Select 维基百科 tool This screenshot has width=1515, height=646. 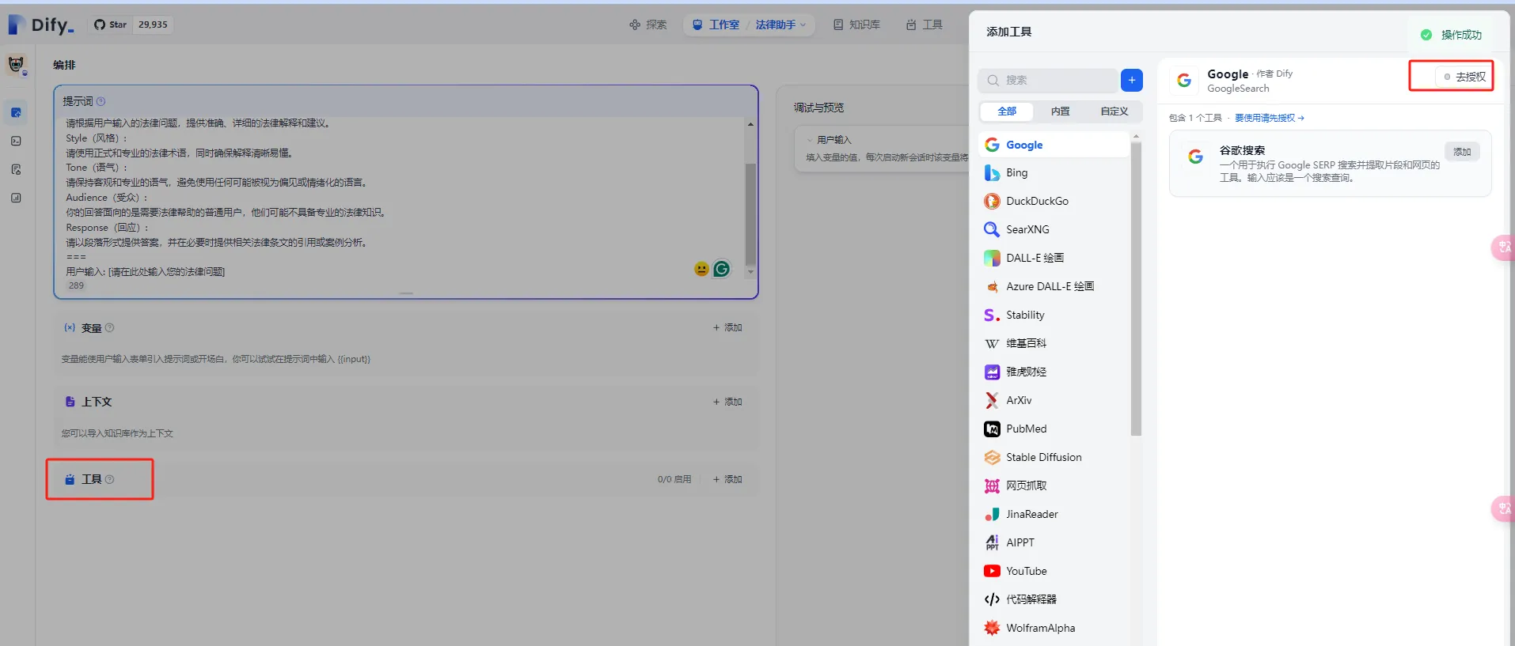(1054, 343)
